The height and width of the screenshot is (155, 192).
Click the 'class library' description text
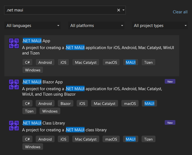tap(64, 130)
